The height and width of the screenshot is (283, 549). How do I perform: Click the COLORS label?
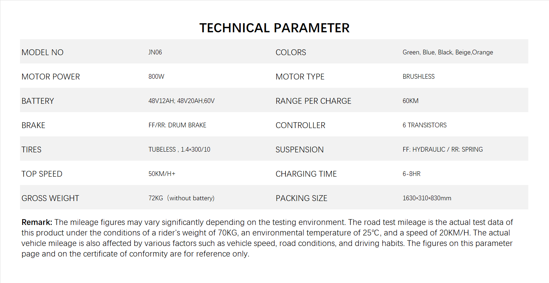point(290,52)
